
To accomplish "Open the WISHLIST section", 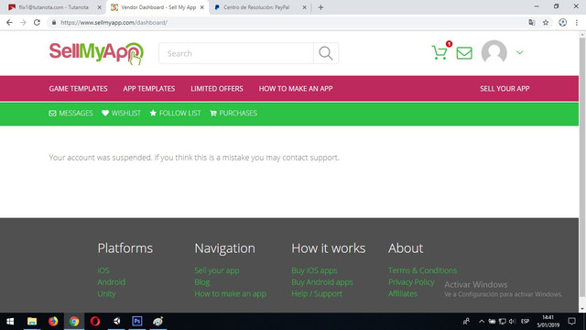I will [122, 113].
